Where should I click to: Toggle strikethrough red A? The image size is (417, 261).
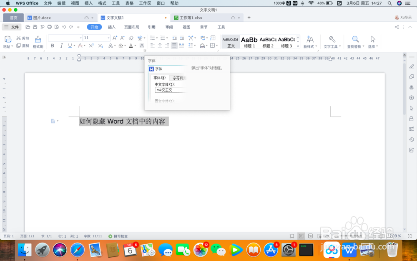(x=80, y=46)
